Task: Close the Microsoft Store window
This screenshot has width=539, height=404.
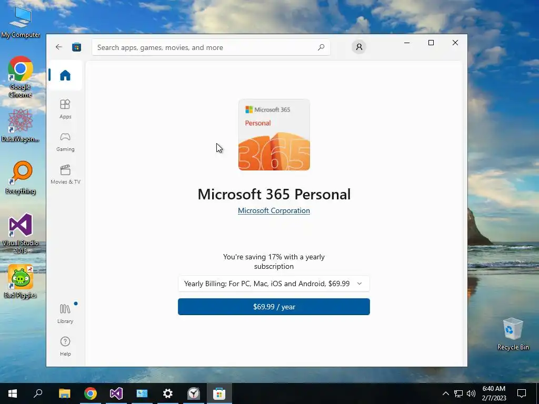Action: 455,43
